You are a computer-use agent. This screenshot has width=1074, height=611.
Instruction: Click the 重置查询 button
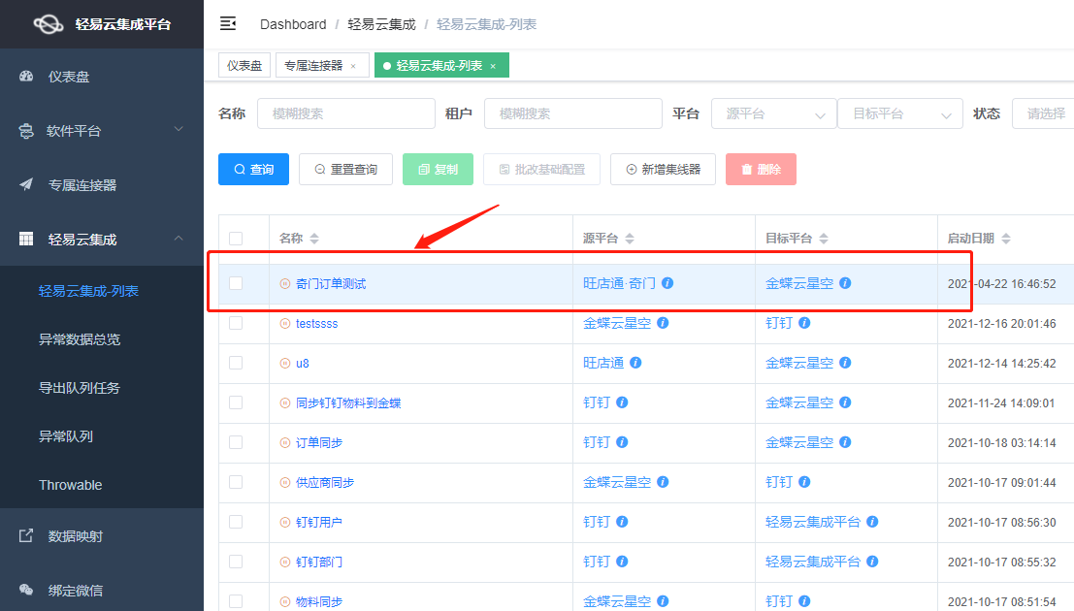[x=346, y=169]
